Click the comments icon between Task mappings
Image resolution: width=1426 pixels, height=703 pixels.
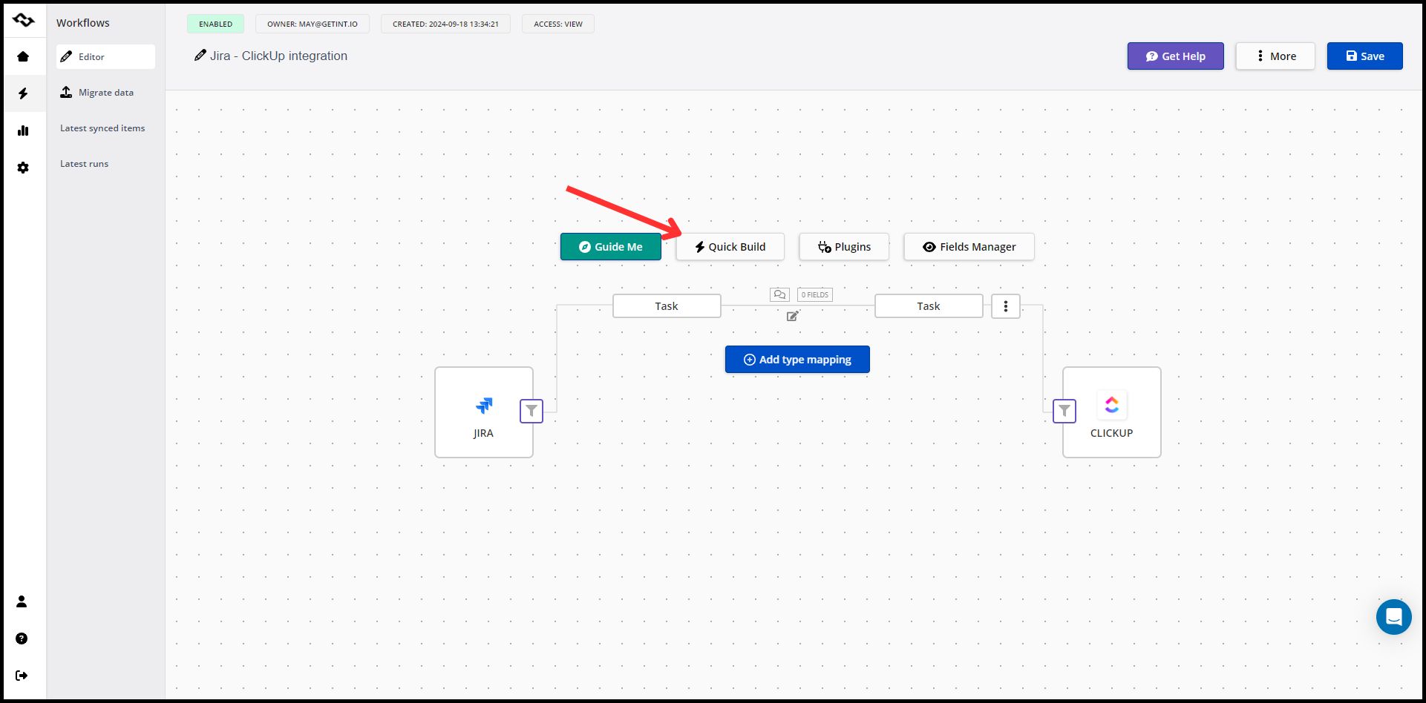(779, 294)
